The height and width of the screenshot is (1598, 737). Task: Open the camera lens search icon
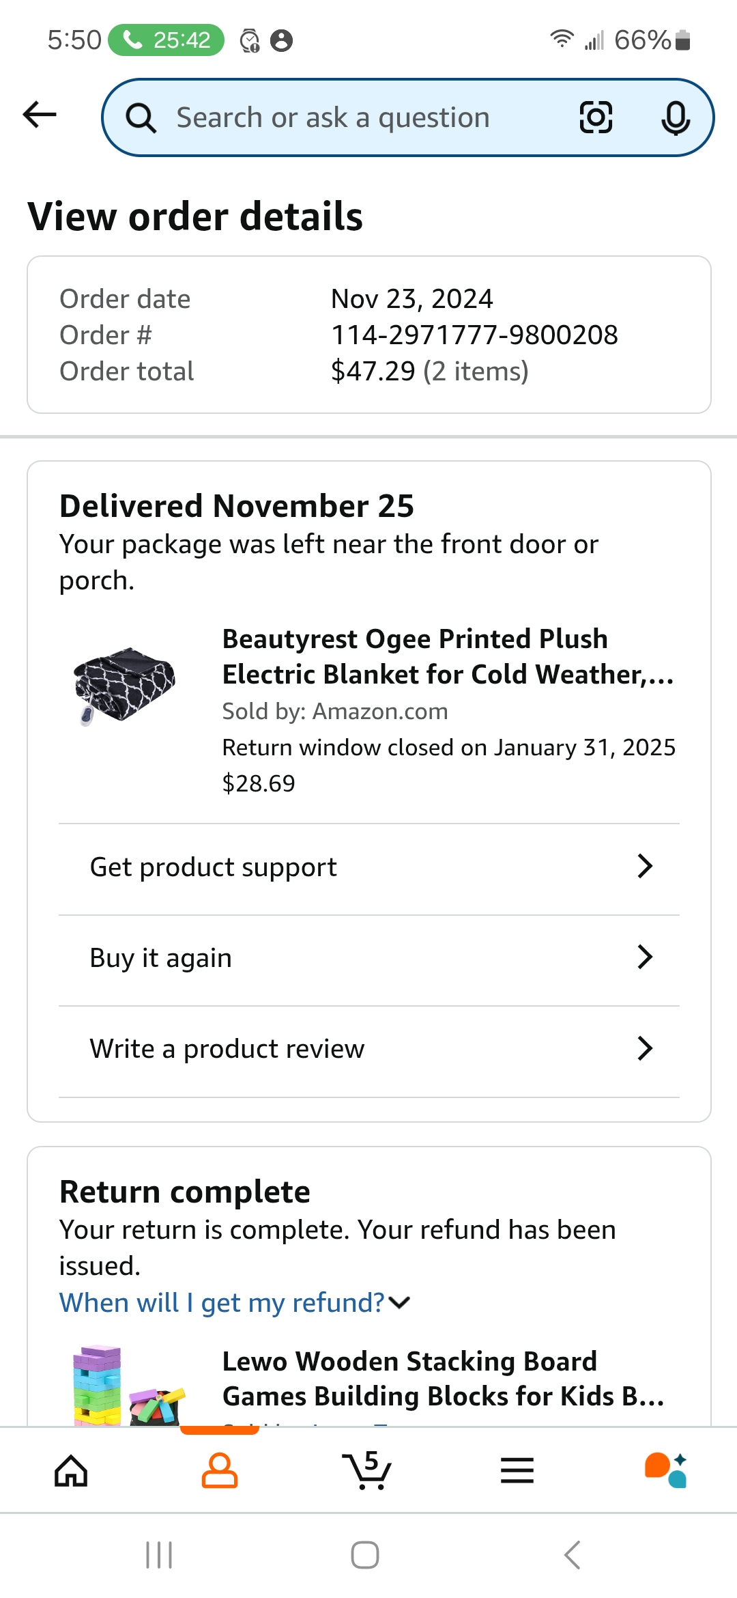click(x=596, y=117)
